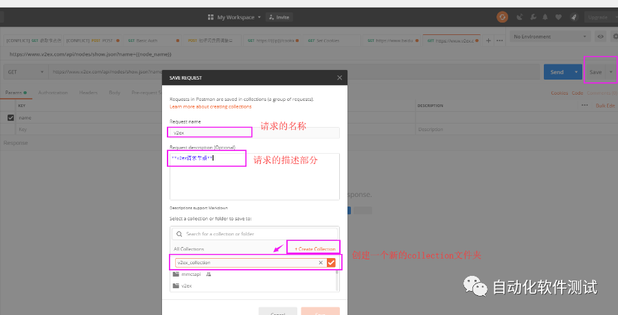Click the mmctapi folder icon
The image size is (618, 315).
click(176, 274)
